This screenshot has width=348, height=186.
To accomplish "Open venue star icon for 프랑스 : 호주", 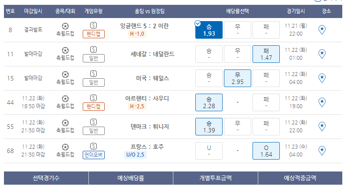I will 322,150.
